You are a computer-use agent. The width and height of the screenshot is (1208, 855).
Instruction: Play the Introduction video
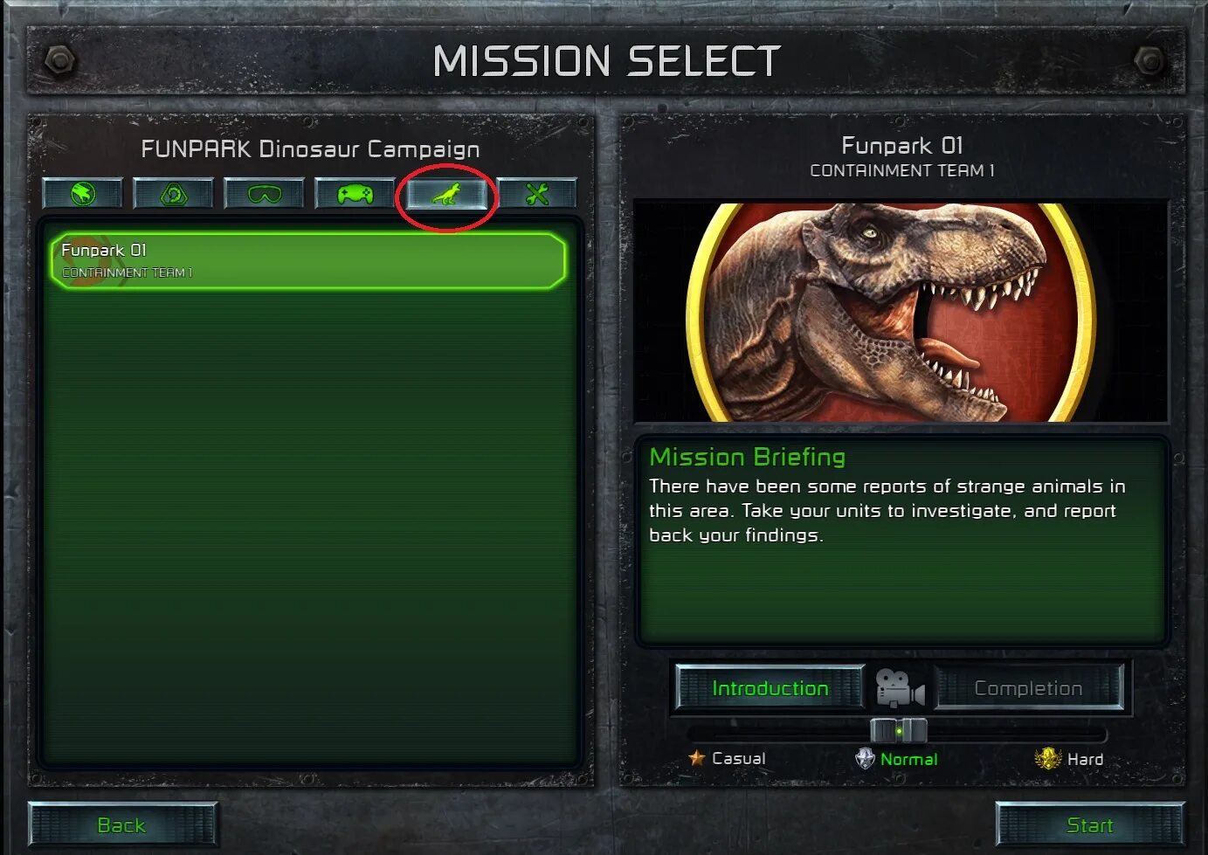click(770, 688)
